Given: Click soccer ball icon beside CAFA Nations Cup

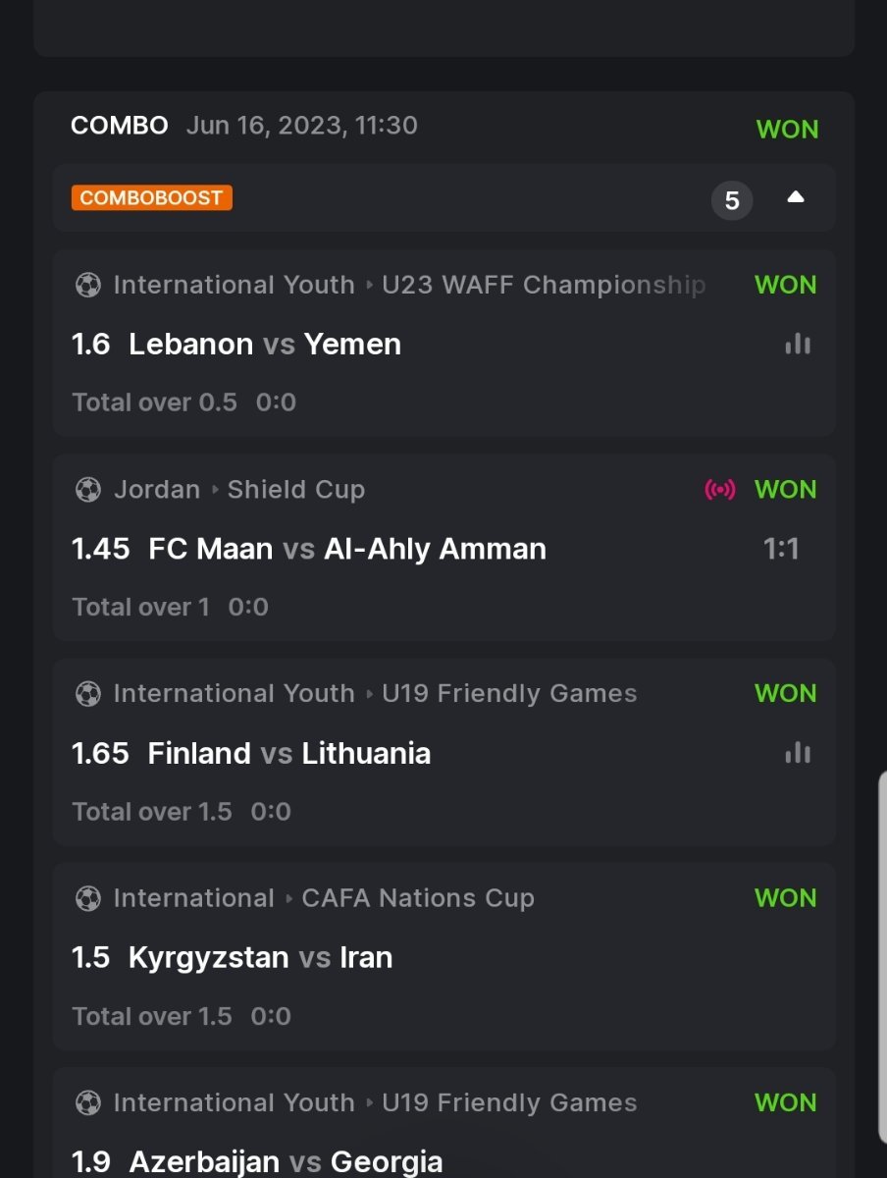Looking at the screenshot, I should tap(88, 898).
